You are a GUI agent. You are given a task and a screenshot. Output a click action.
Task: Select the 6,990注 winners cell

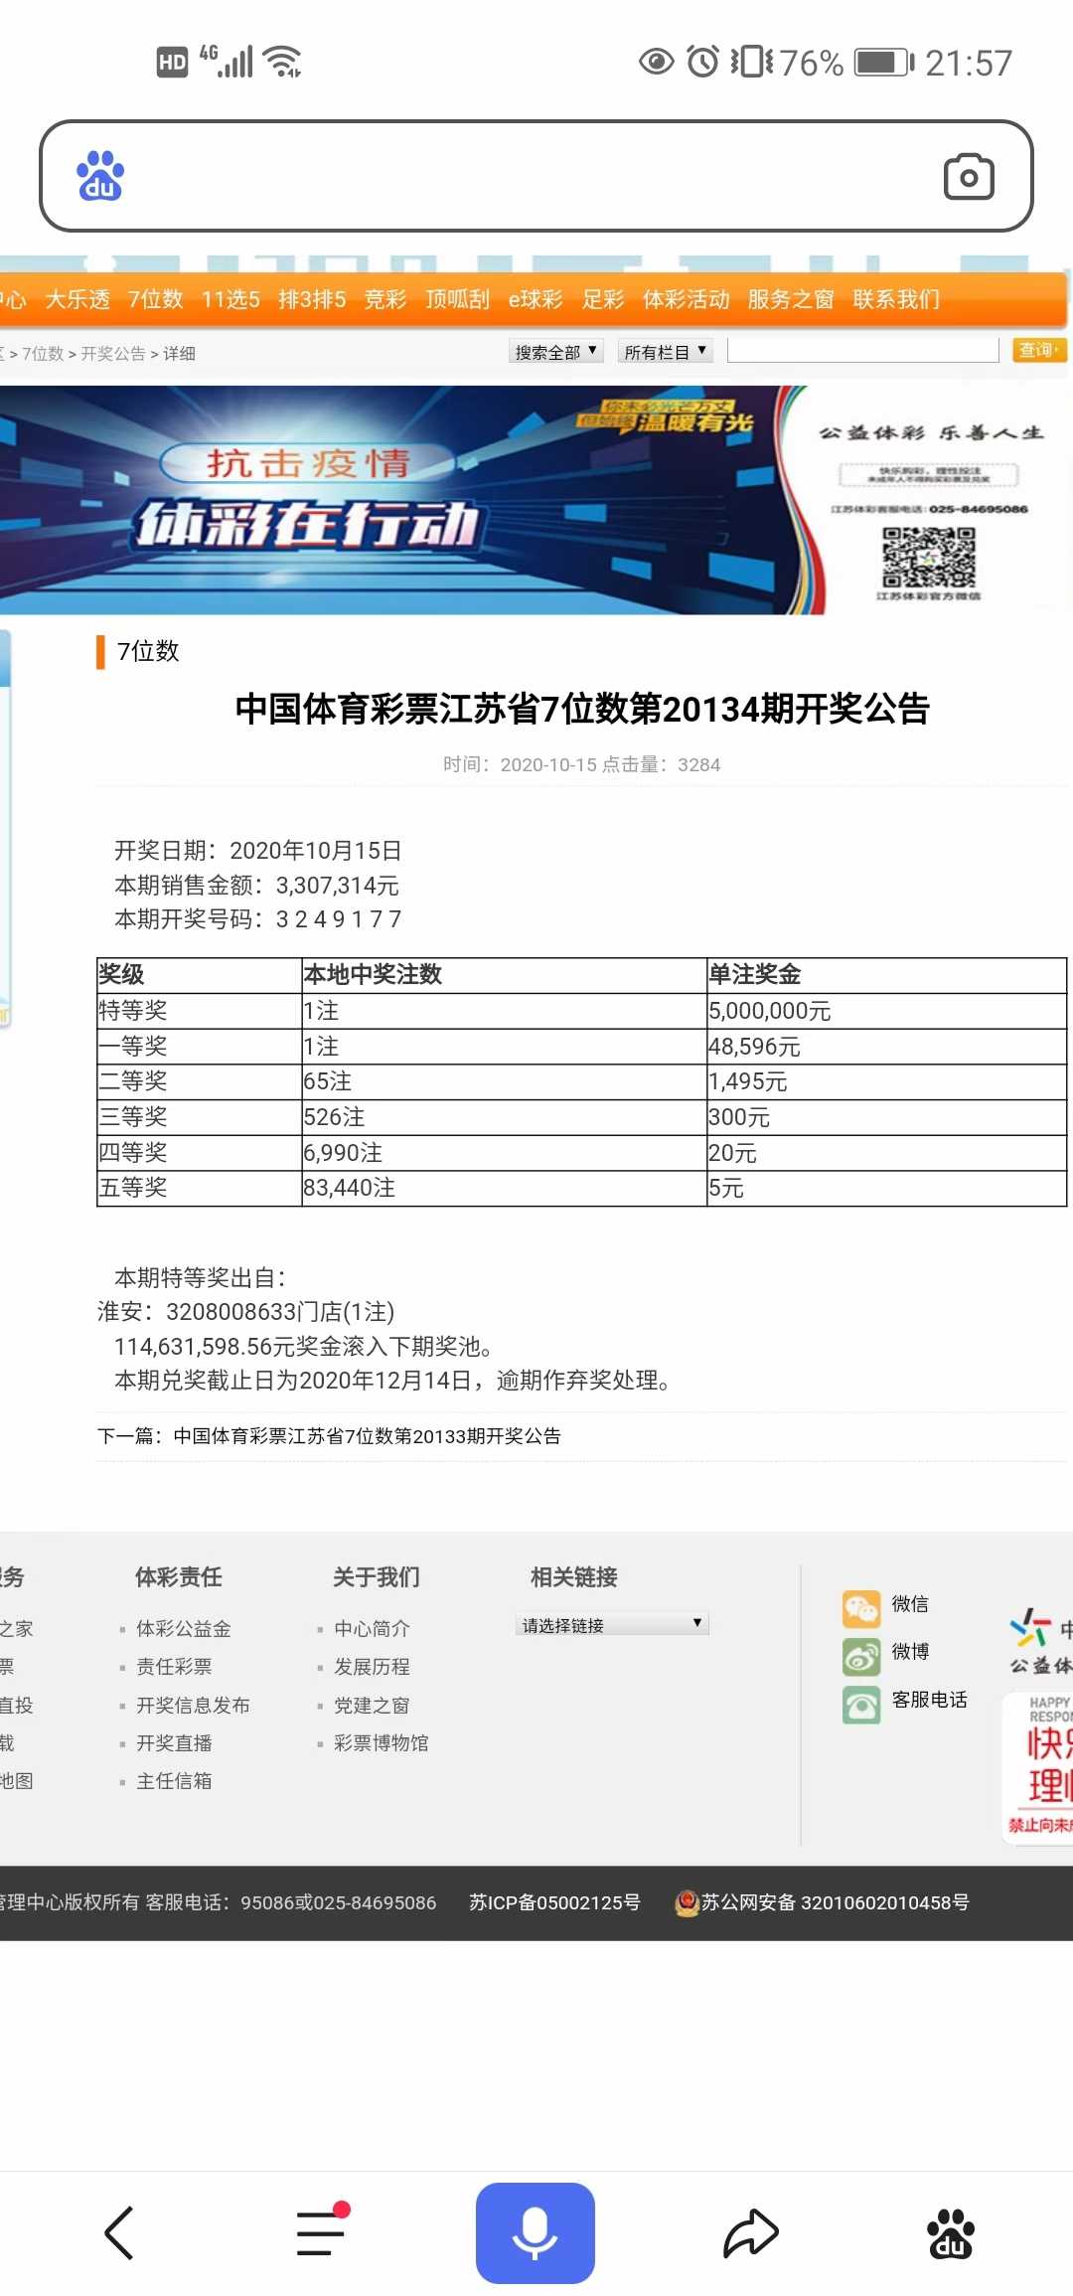[x=504, y=1153]
